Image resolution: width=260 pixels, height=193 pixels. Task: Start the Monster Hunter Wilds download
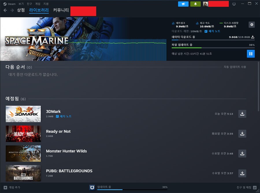point(242,153)
